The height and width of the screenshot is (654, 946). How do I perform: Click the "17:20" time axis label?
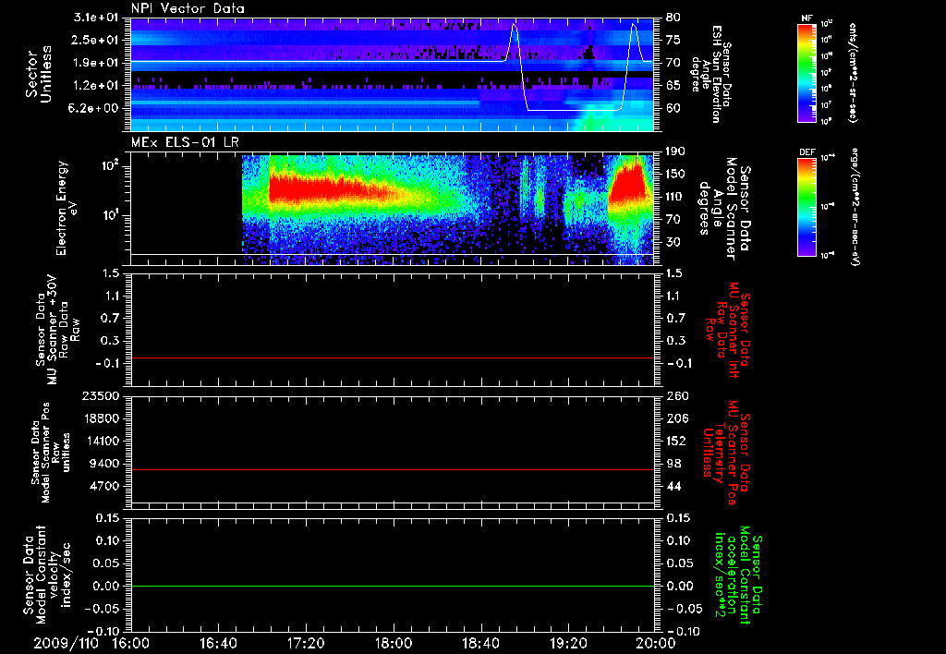[306, 643]
